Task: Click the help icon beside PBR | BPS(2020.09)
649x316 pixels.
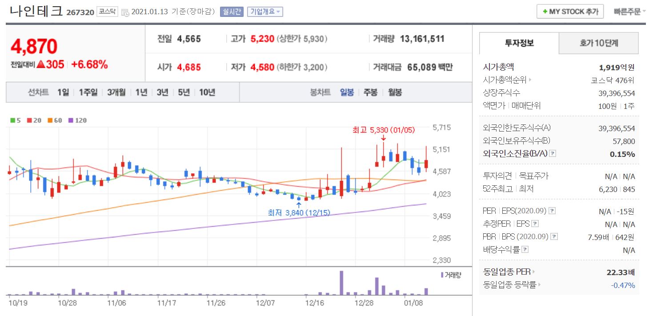Action: 554,236
